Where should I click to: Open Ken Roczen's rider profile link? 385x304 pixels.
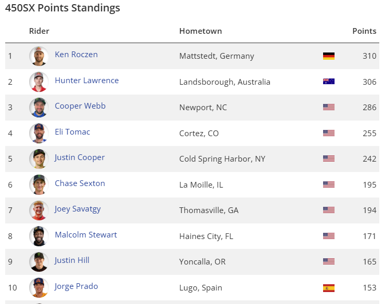click(x=76, y=55)
